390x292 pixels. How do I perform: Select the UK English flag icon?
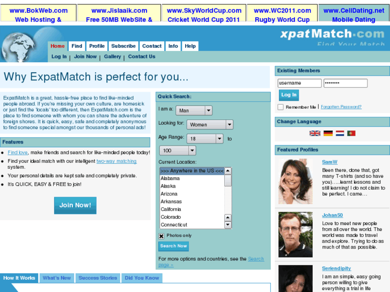point(315,133)
